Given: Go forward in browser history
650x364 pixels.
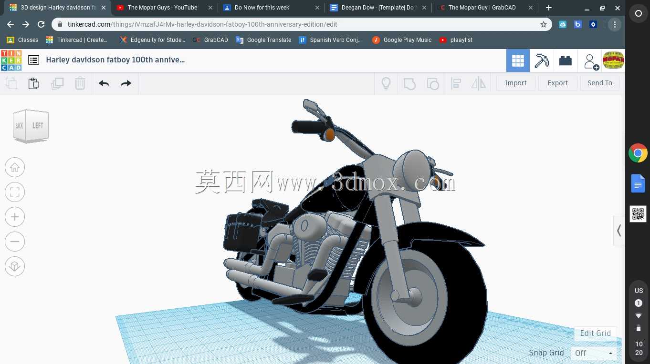Looking at the screenshot, I should tap(26, 24).
